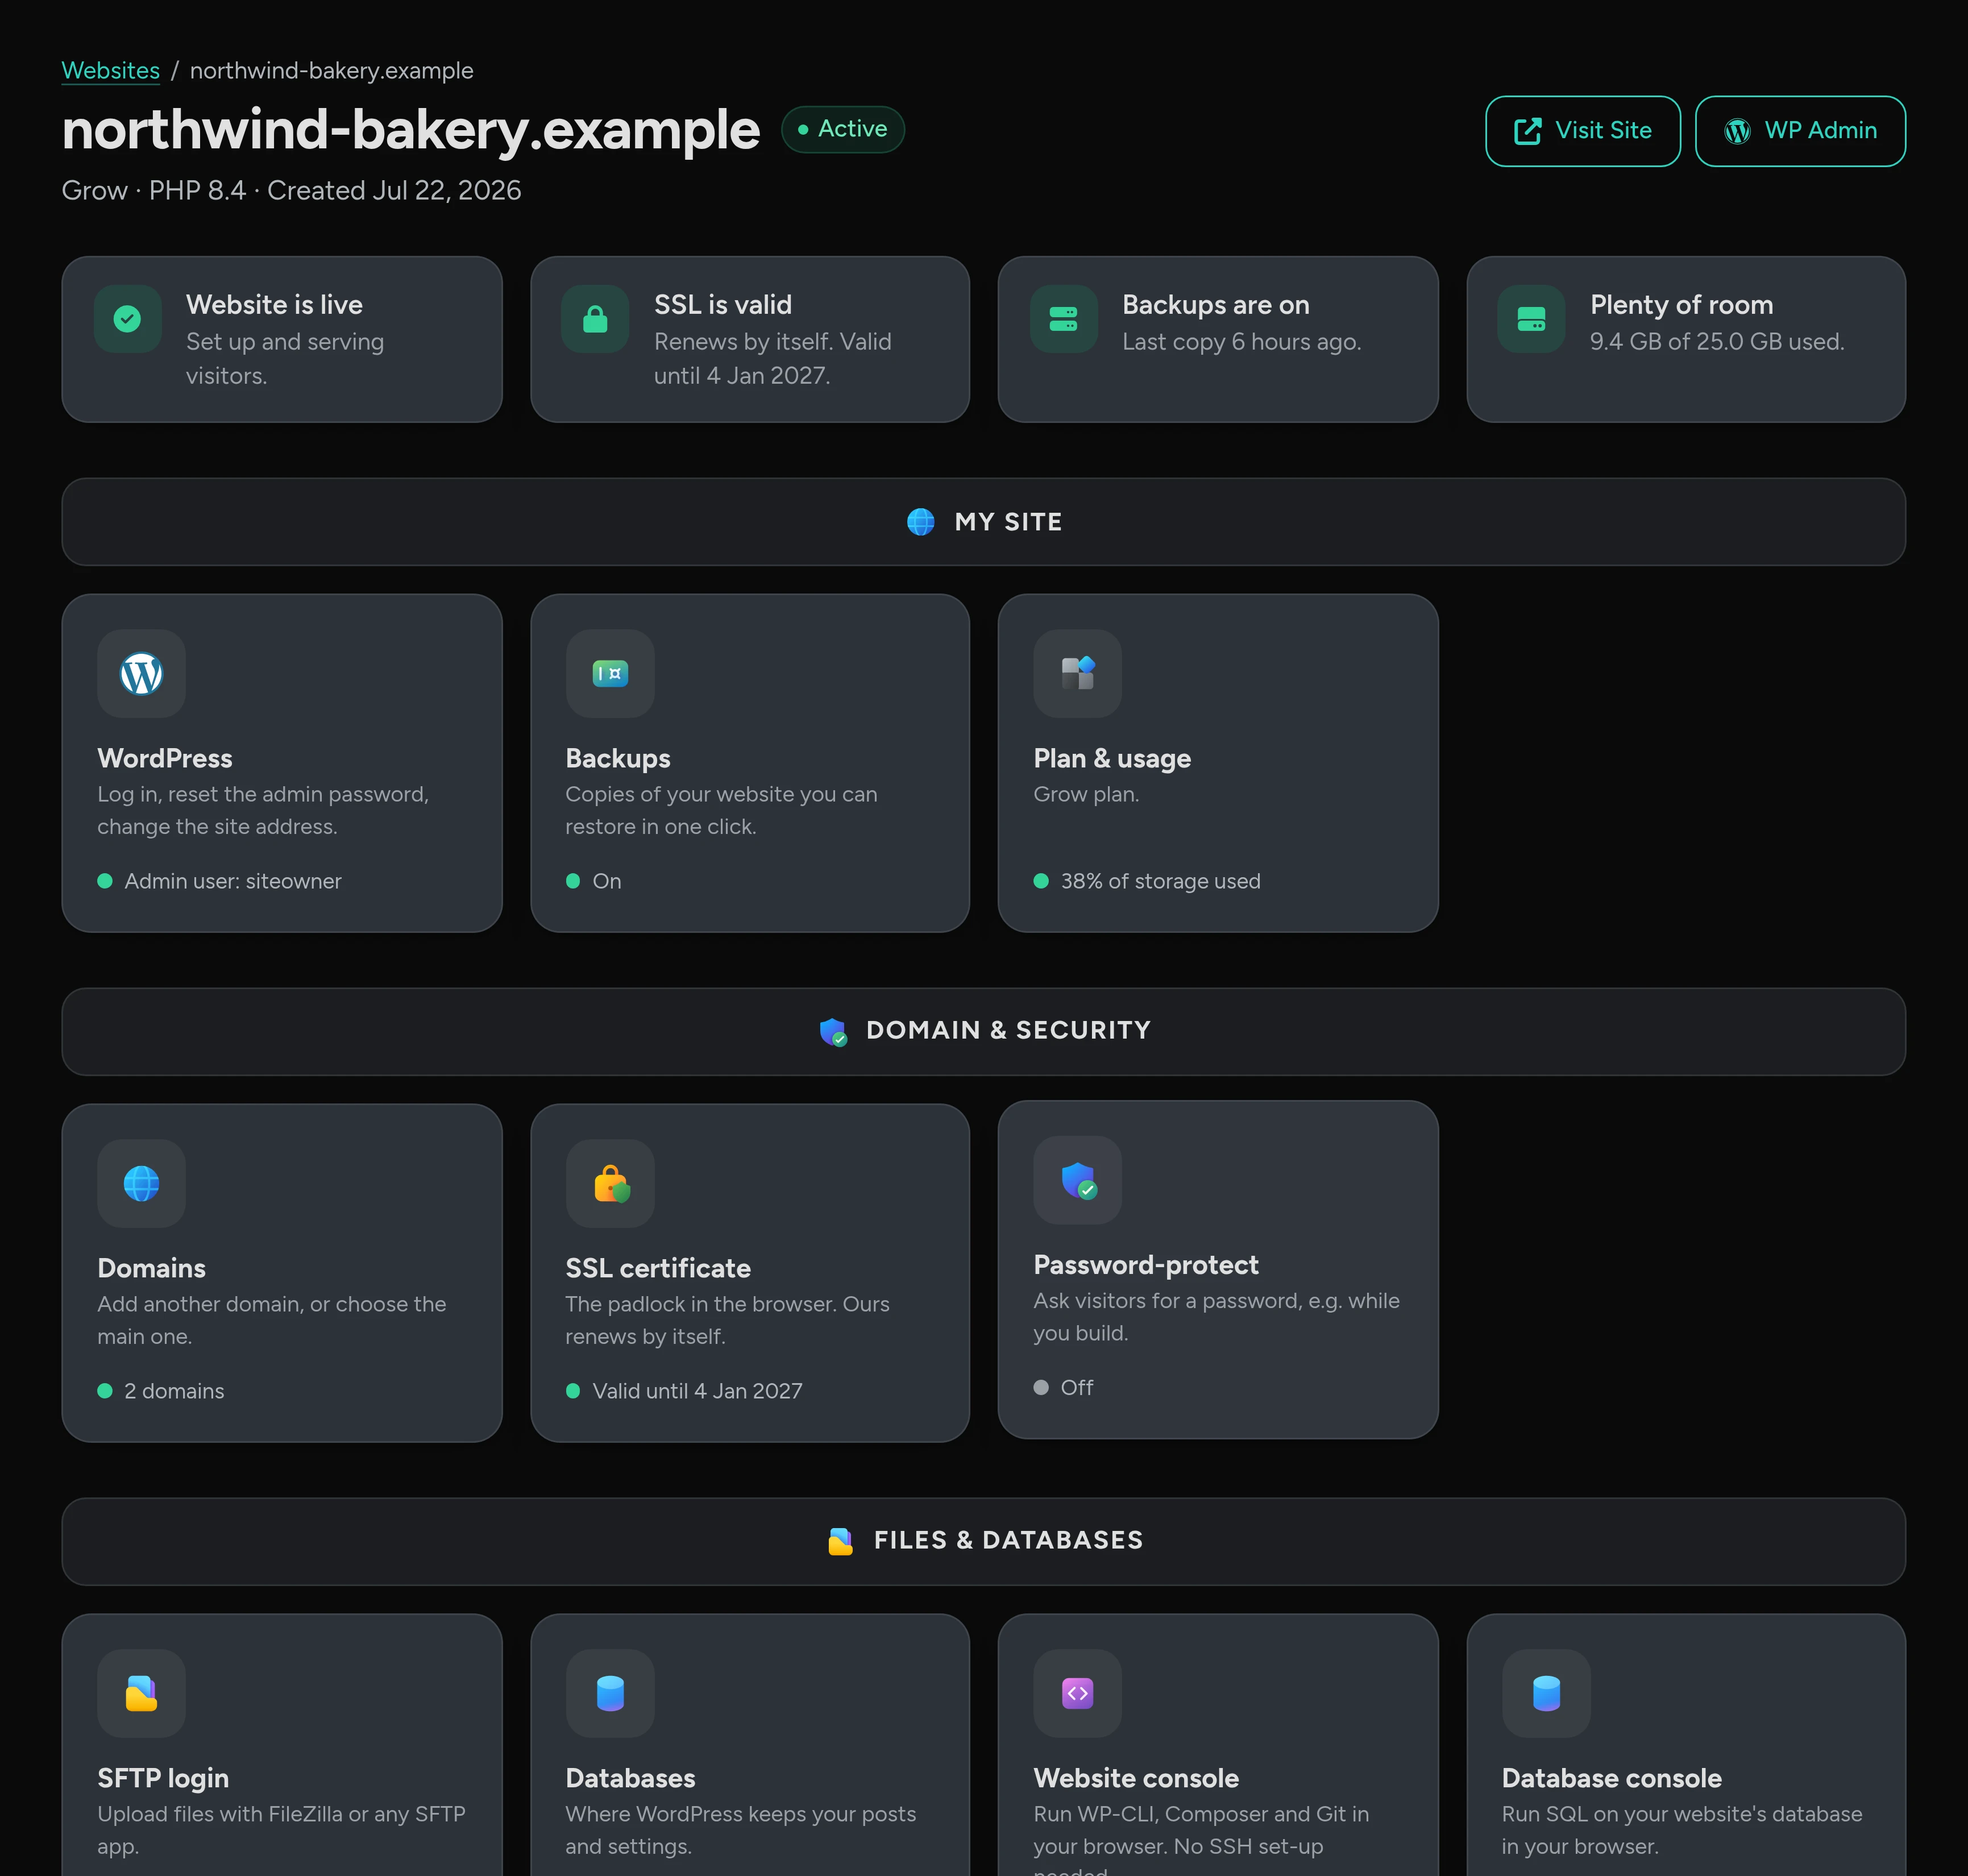Open the Website console code icon
This screenshot has height=1876, width=1968.
[1077, 1693]
